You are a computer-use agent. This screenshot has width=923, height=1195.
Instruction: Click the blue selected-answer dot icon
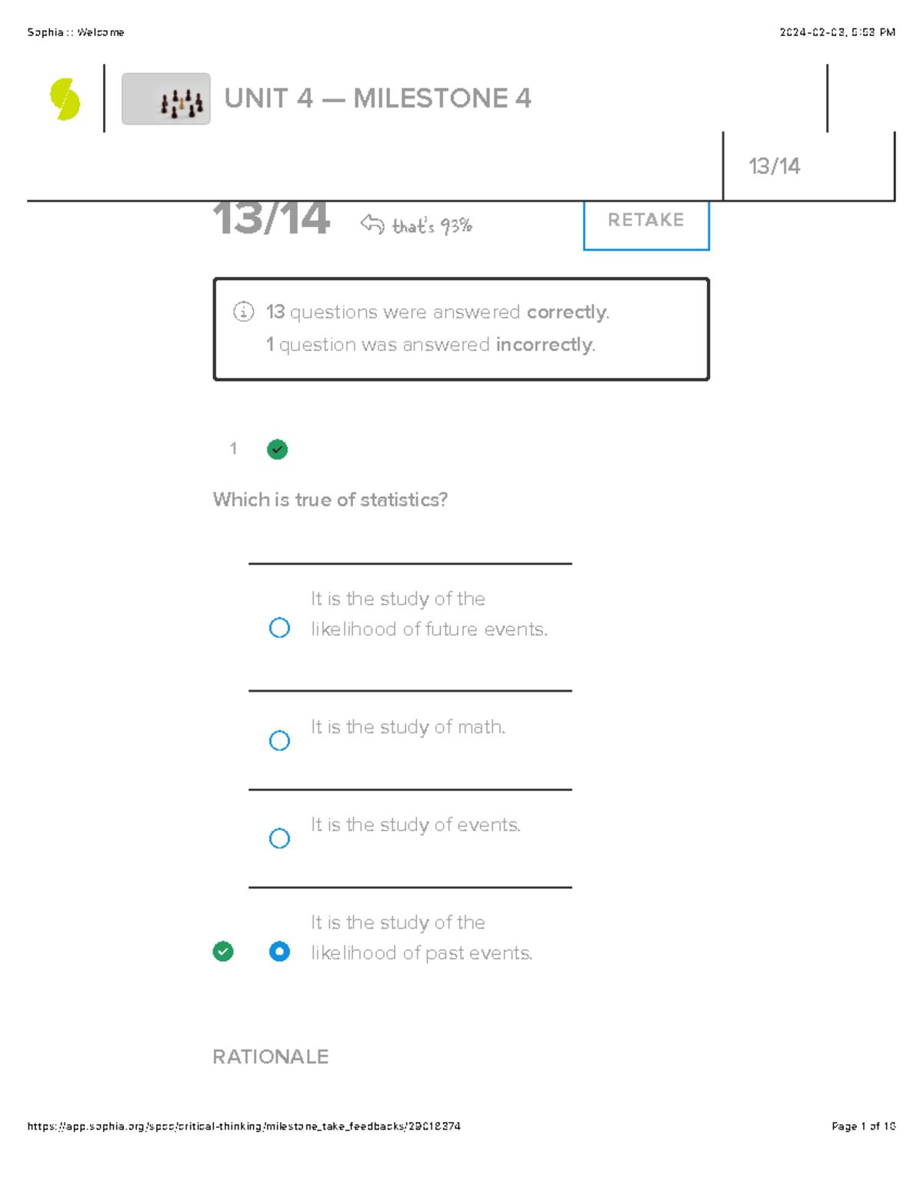(x=279, y=953)
